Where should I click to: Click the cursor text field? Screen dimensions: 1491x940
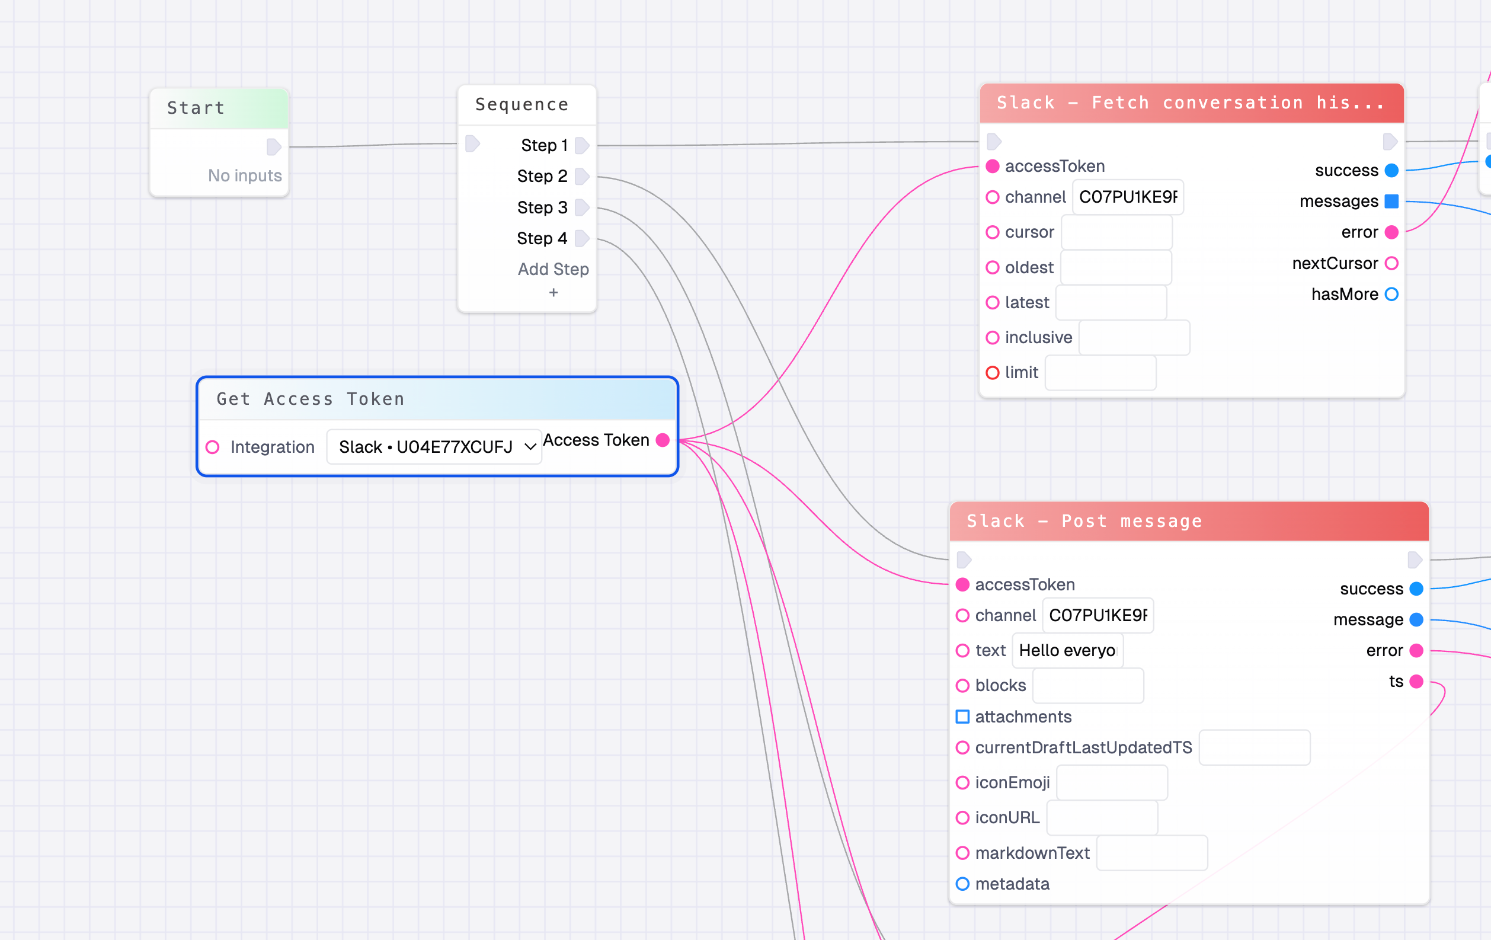coord(1116,232)
